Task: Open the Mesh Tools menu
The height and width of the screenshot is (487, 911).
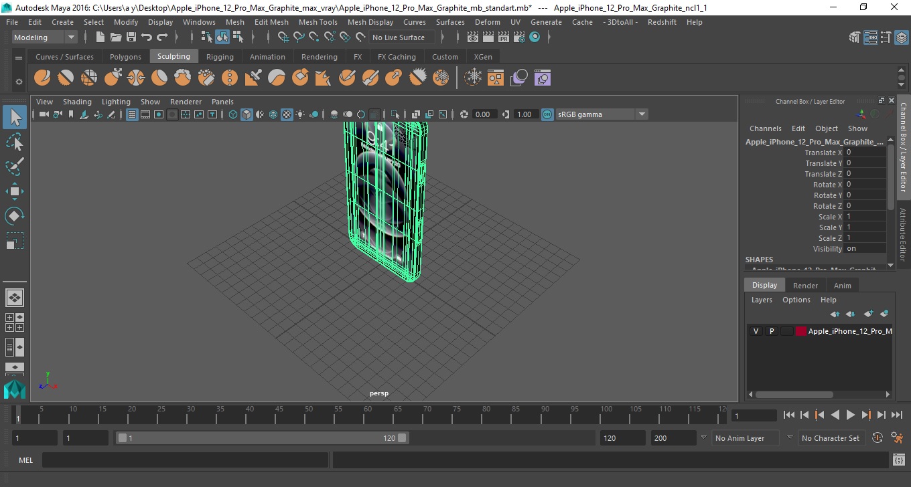Action: coord(318,22)
